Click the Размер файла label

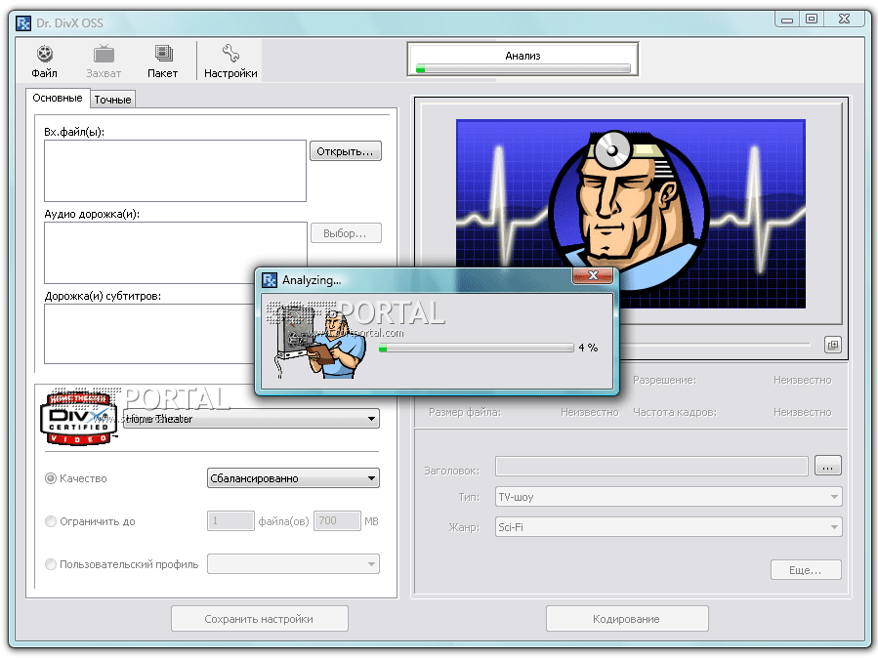[465, 412]
